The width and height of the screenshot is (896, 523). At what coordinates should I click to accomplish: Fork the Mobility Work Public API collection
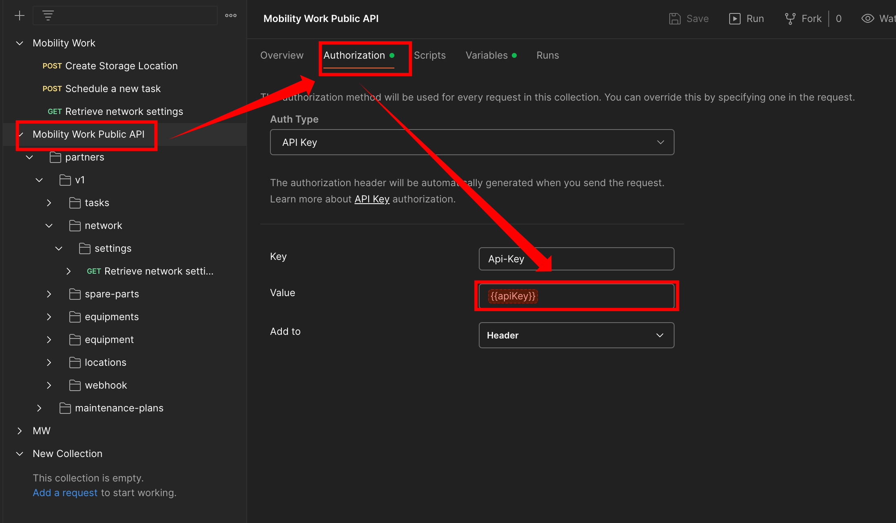(x=803, y=19)
